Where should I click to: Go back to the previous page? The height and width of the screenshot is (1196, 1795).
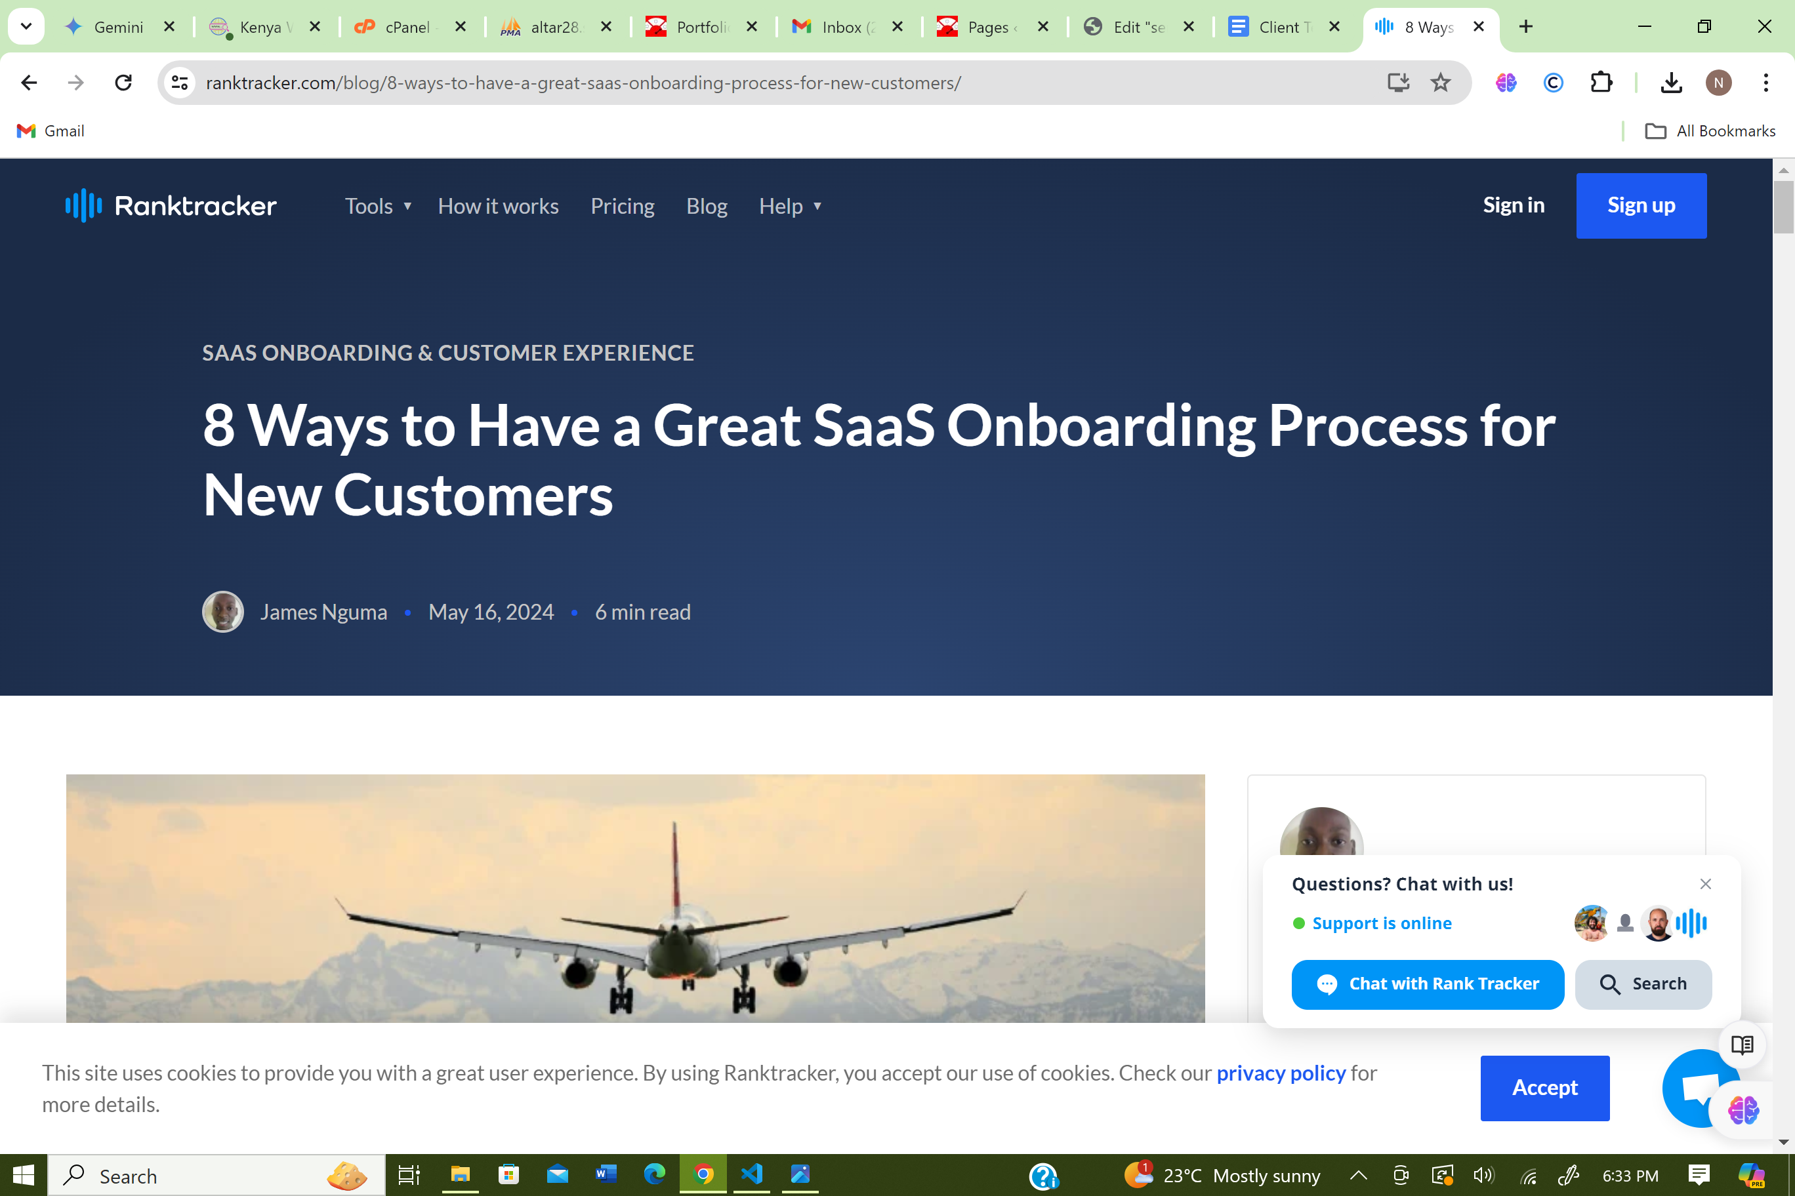[x=29, y=83]
